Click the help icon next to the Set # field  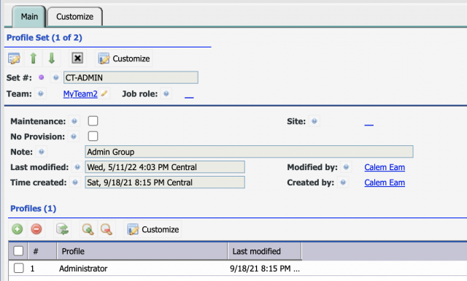click(x=55, y=77)
